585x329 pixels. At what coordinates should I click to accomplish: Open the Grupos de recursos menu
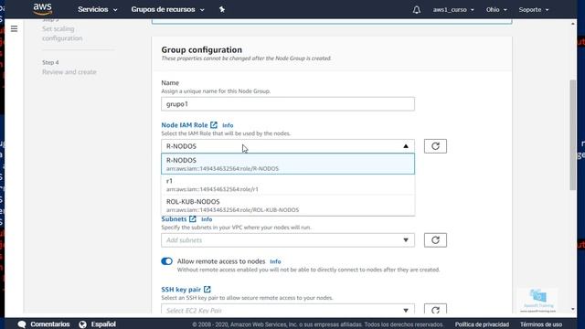[x=167, y=9]
